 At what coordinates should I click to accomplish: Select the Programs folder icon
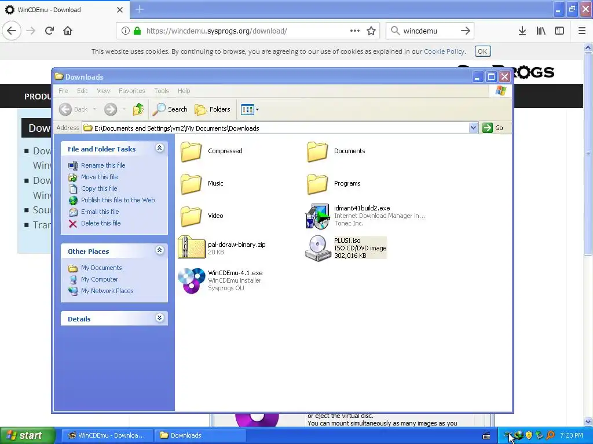[317, 183]
